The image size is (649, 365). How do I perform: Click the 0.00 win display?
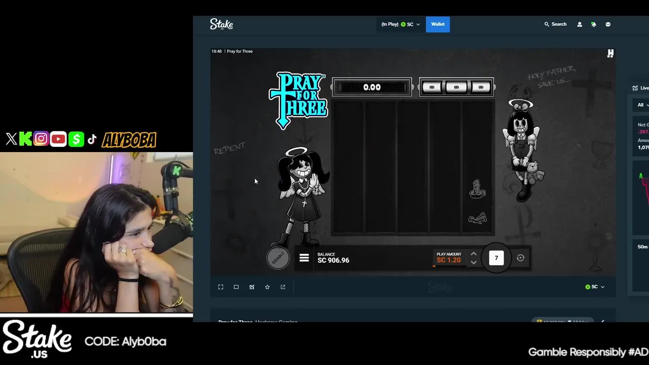(372, 87)
